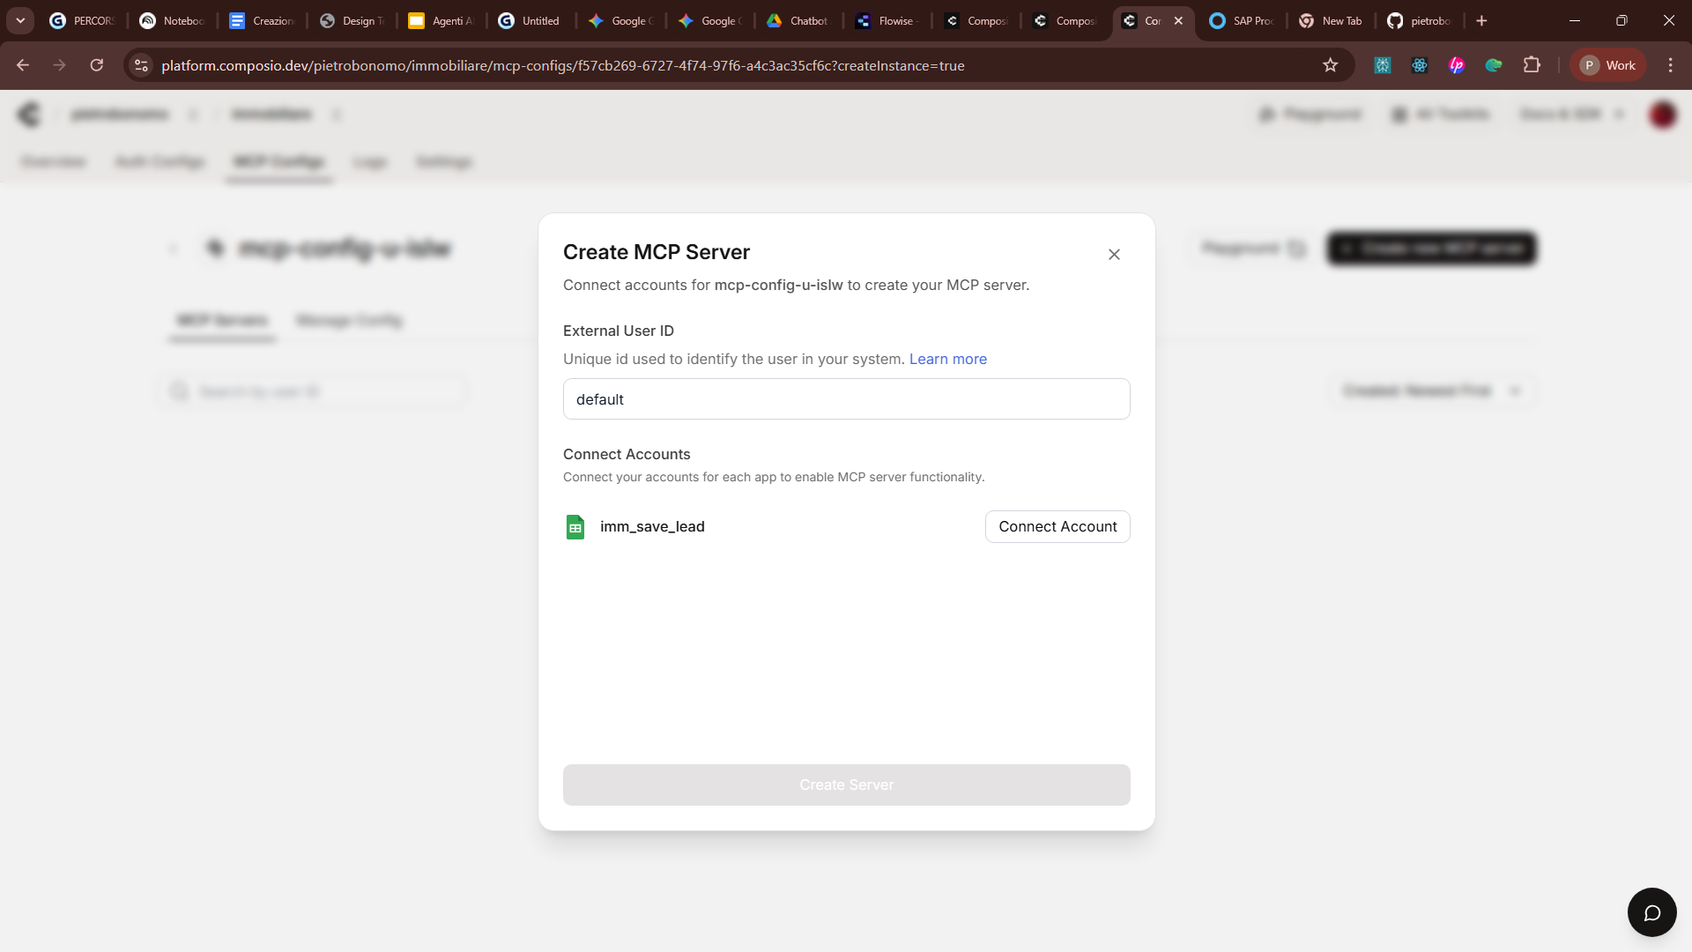Expand the tab search dropdown arrow
Image resolution: width=1692 pixels, height=952 pixels.
click(20, 20)
